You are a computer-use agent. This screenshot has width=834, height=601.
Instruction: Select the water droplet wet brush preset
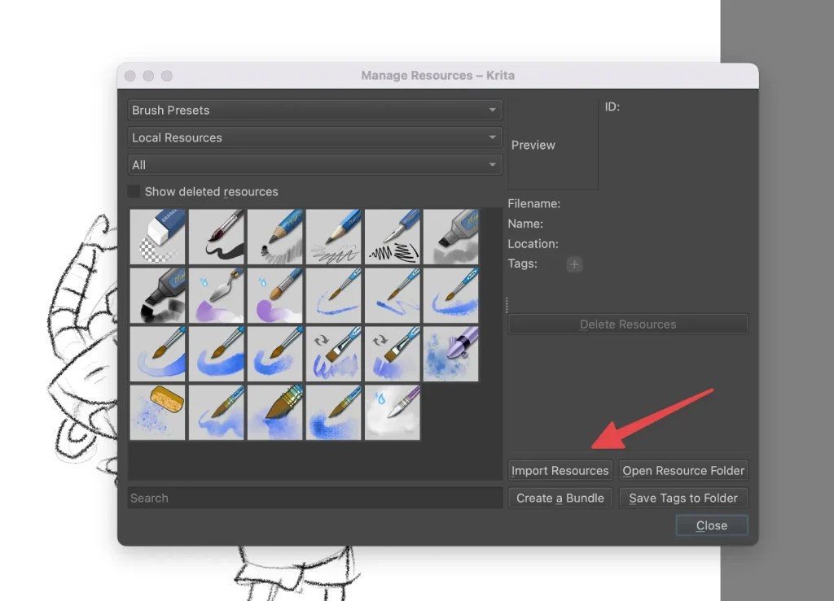[392, 411]
